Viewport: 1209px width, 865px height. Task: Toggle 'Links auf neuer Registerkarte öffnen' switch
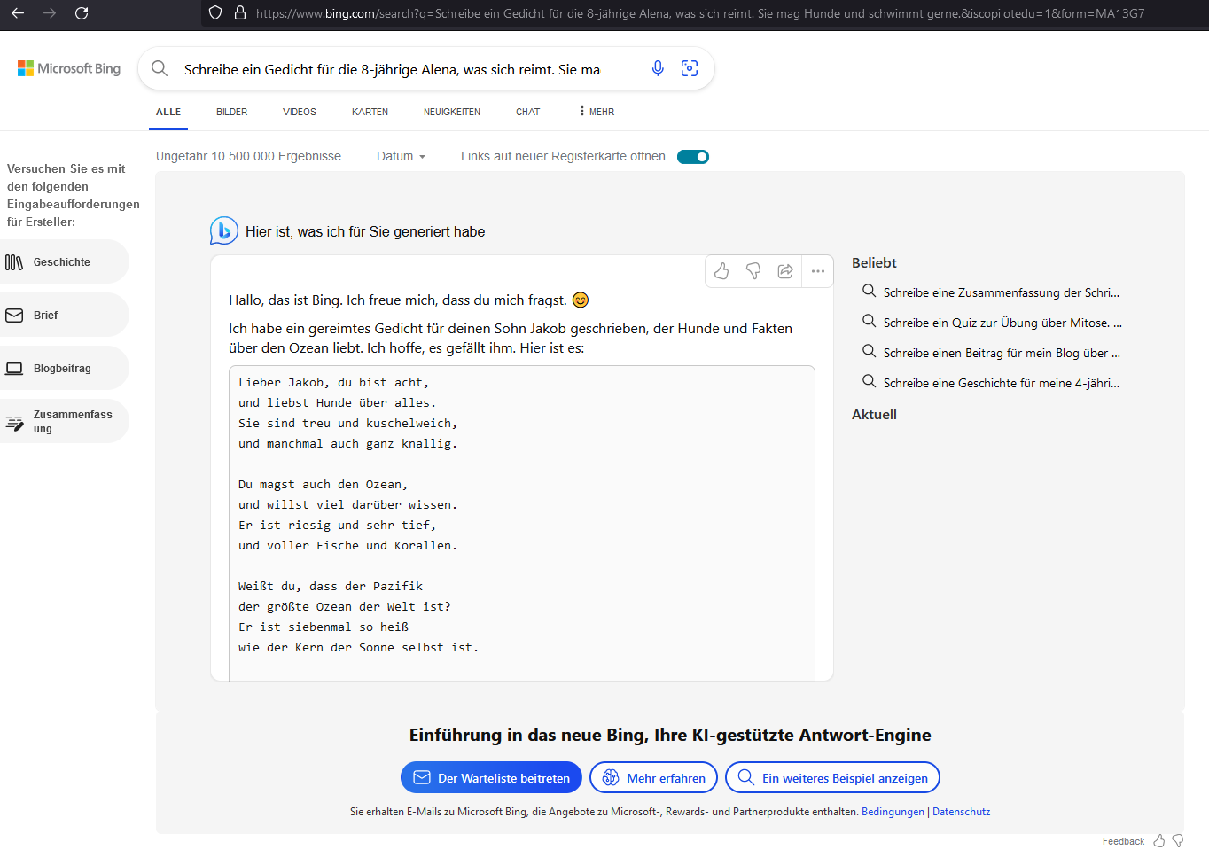693,157
